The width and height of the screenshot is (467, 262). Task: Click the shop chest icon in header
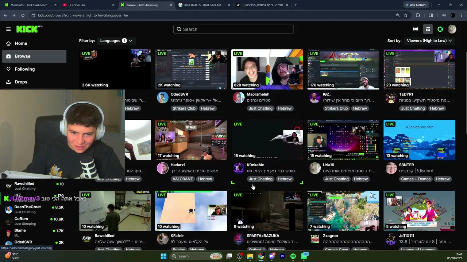point(428,29)
